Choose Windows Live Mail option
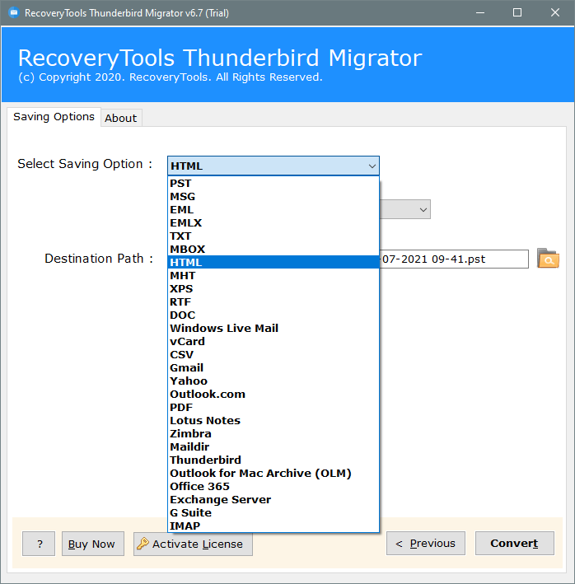The image size is (575, 584). click(273, 328)
